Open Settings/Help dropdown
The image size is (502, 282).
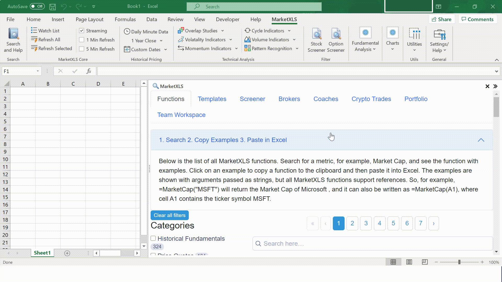[439, 40]
